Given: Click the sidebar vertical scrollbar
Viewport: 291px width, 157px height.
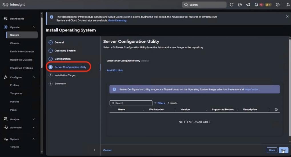Looking at the screenshot, I should pyautogui.click(x=42, y=43).
